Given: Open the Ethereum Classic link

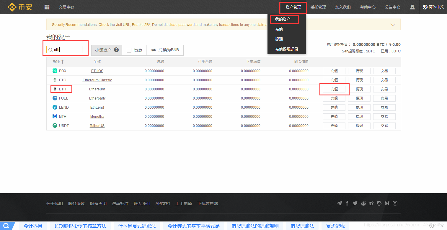Looking at the screenshot, I should click(97, 80).
